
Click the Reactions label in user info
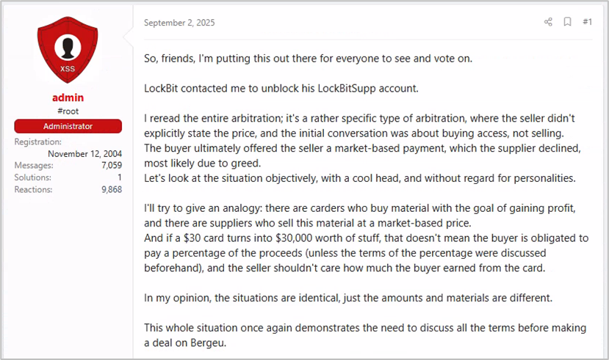(34, 189)
